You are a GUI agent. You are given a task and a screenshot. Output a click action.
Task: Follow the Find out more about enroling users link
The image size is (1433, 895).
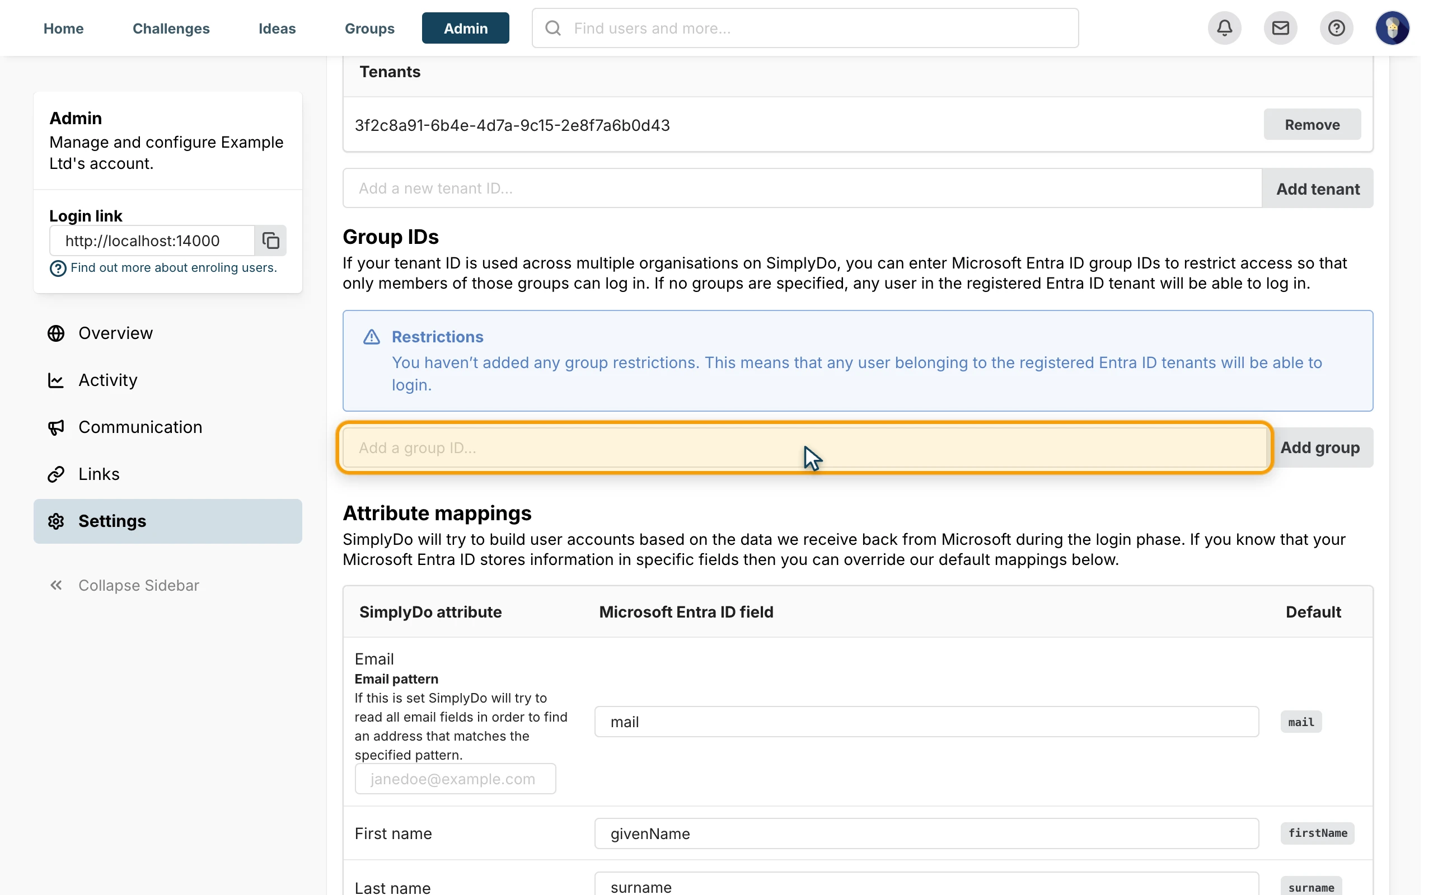tap(174, 267)
